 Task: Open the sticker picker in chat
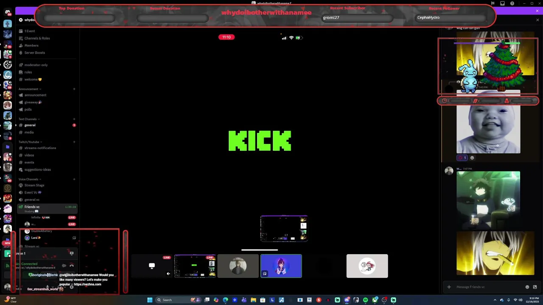click(x=535, y=287)
